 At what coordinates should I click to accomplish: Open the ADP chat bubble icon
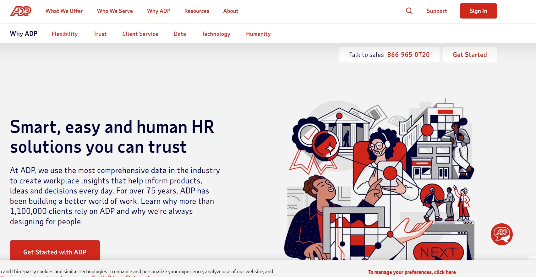[502, 234]
